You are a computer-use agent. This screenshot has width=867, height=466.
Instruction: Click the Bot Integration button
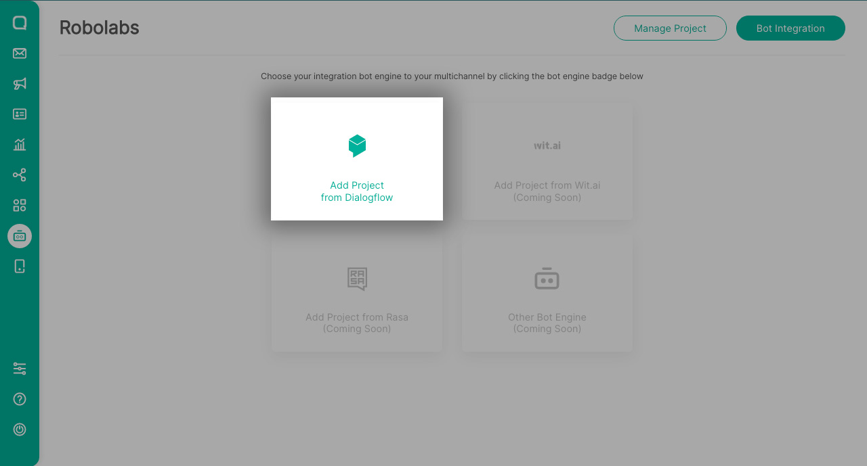(790, 28)
